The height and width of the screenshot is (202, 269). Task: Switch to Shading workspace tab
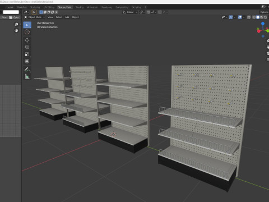pos(80,7)
